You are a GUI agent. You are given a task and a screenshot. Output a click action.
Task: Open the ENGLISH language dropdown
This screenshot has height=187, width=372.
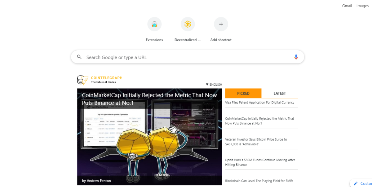(214, 84)
